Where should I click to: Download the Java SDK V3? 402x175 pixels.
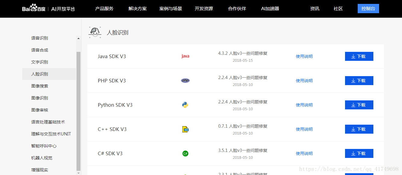[x=359, y=56]
